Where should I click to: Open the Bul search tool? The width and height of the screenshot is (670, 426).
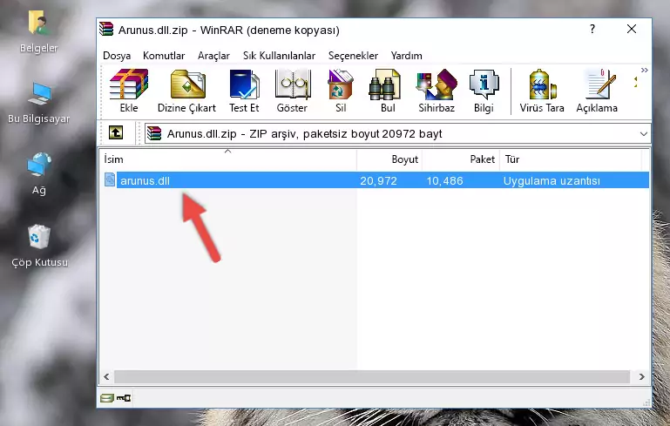(384, 85)
